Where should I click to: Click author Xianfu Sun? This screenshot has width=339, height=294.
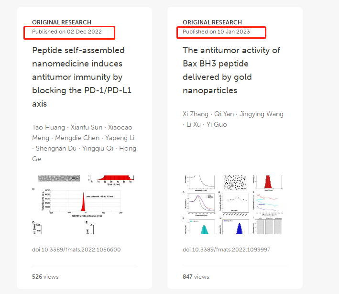(87, 127)
